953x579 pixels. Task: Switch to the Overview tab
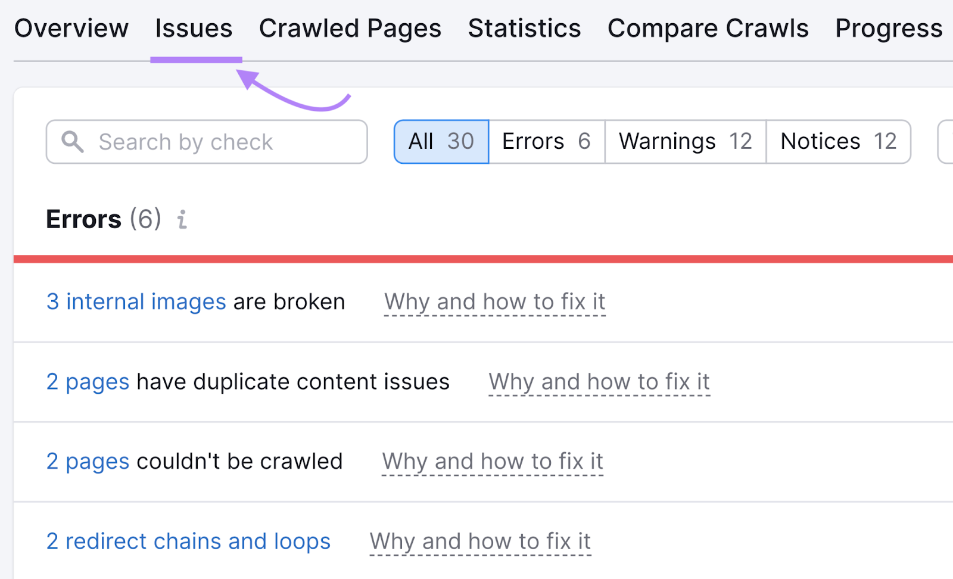tap(71, 27)
